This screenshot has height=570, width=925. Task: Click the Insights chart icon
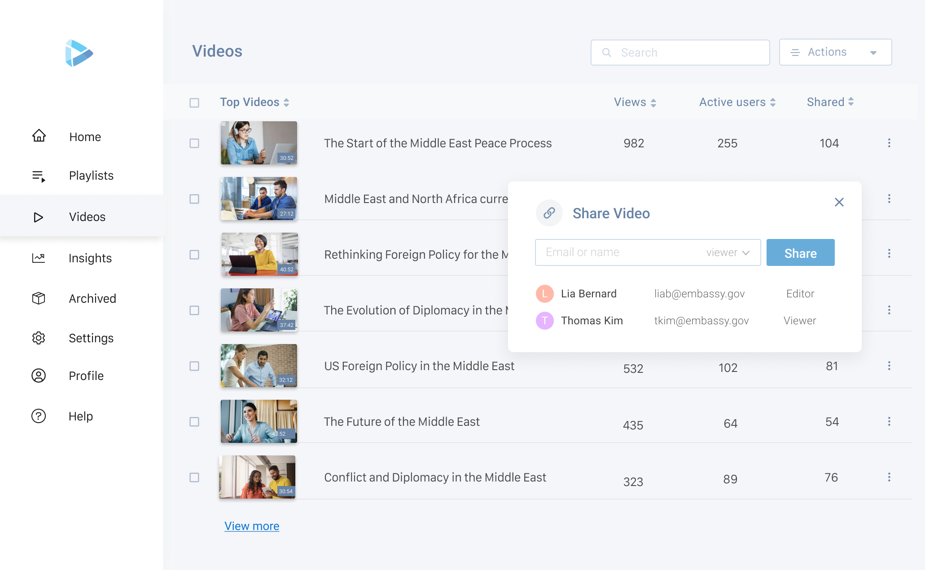pyautogui.click(x=39, y=258)
